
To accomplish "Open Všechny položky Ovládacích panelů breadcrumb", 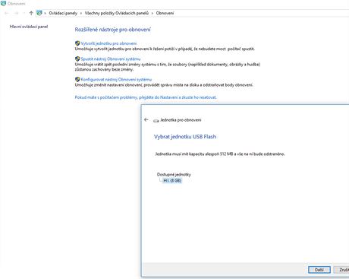I will pos(117,13).
